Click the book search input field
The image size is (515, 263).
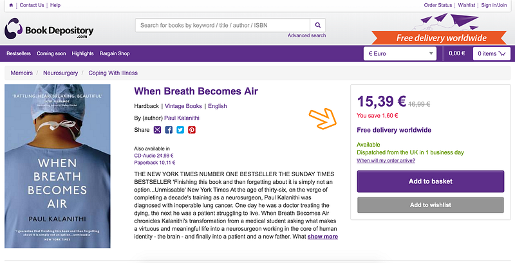[x=222, y=25]
